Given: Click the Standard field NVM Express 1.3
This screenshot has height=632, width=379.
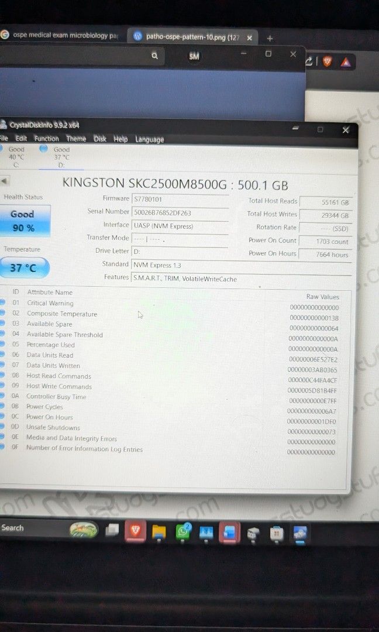Looking at the screenshot, I should [242, 265].
